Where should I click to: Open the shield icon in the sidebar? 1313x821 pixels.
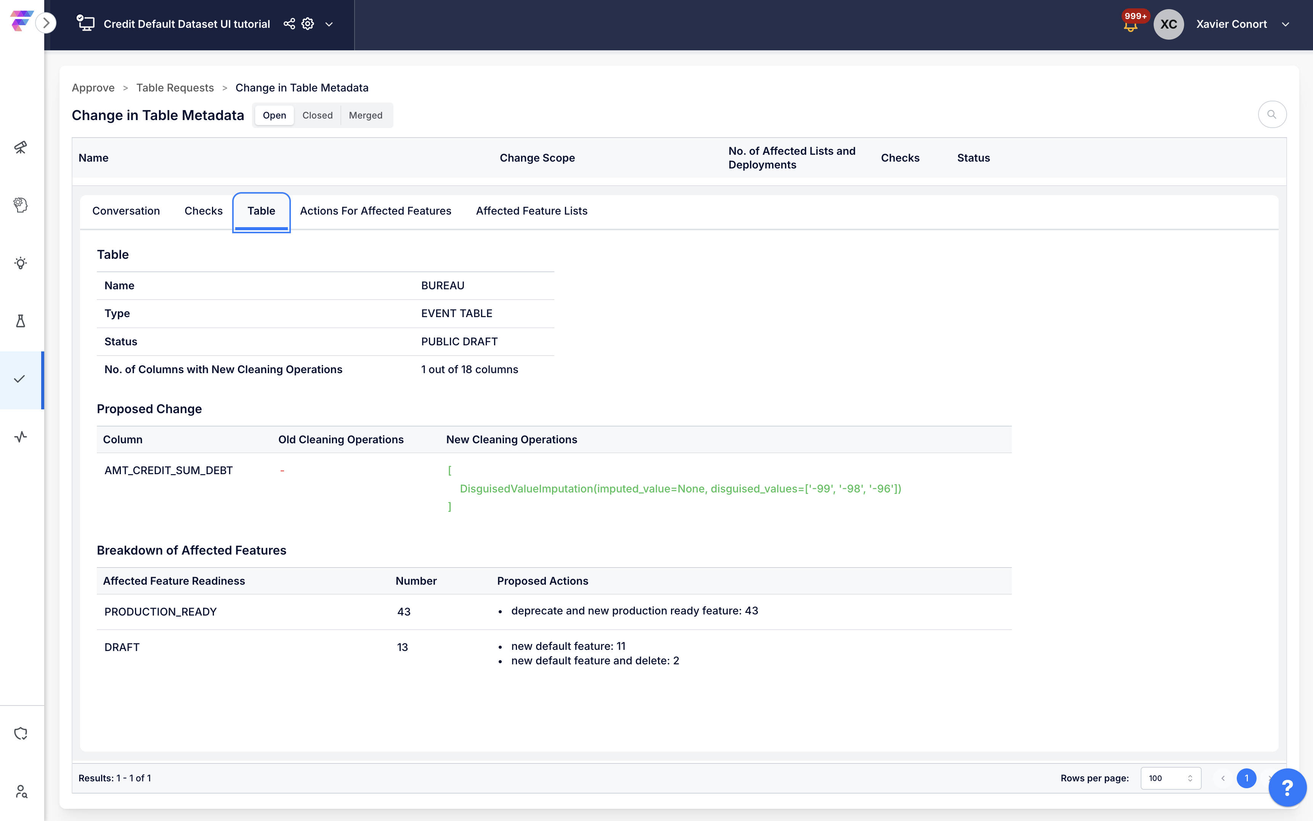[x=21, y=734]
